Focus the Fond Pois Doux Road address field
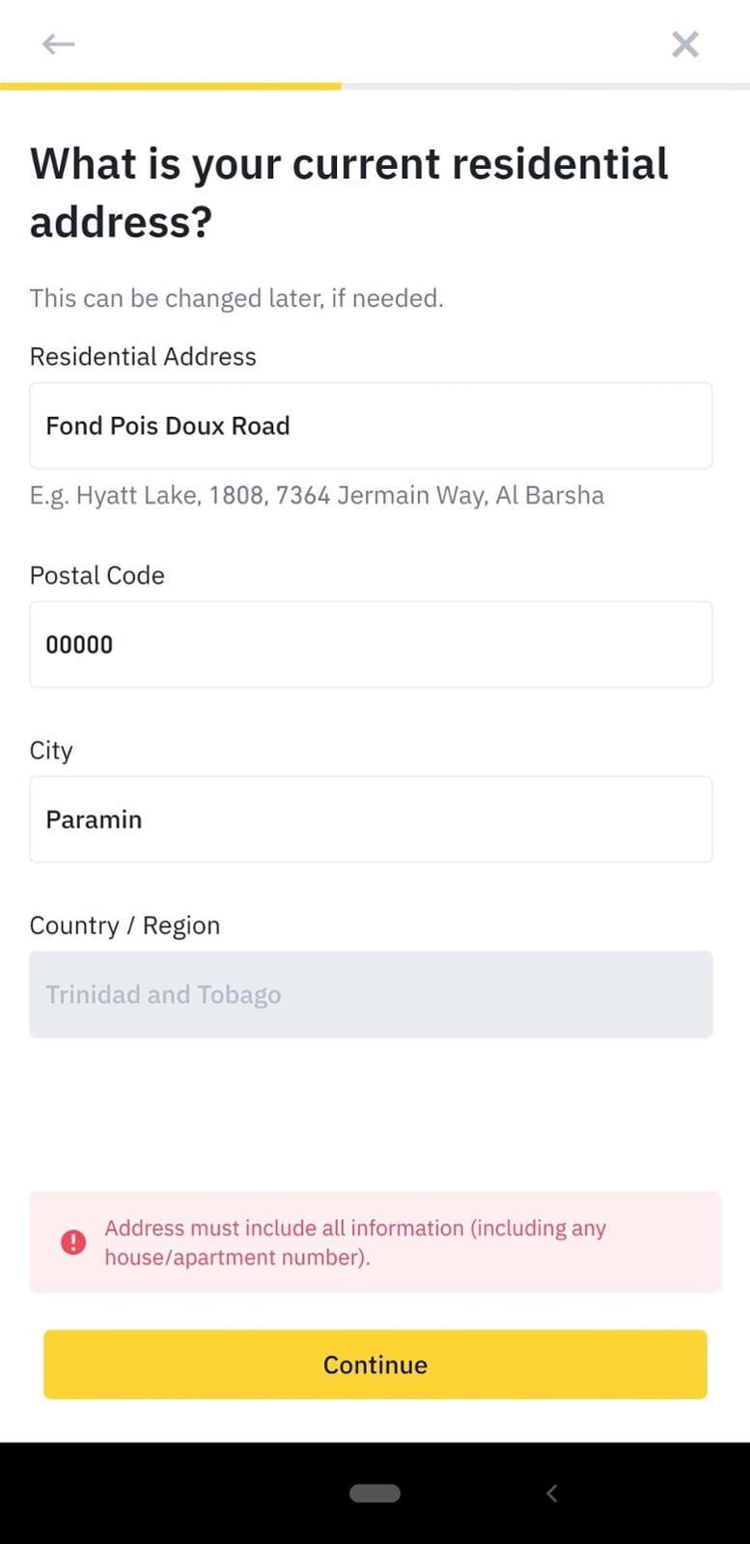The image size is (750, 1544). [x=371, y=426]
